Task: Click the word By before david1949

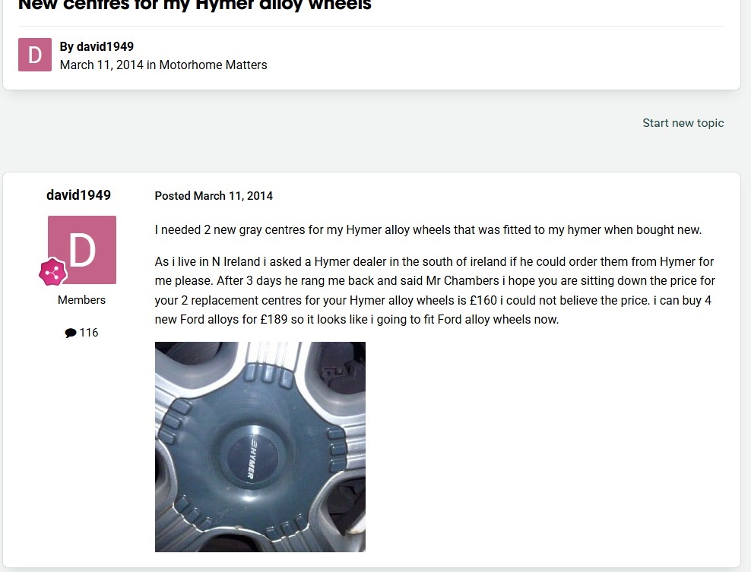Action: click(67, 46)
